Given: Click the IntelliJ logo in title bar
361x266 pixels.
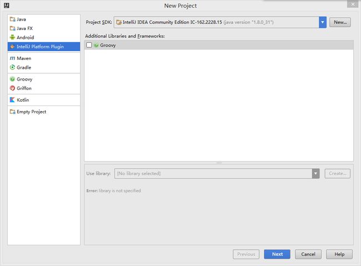Looking at the screenshot, I should point(7,6).
